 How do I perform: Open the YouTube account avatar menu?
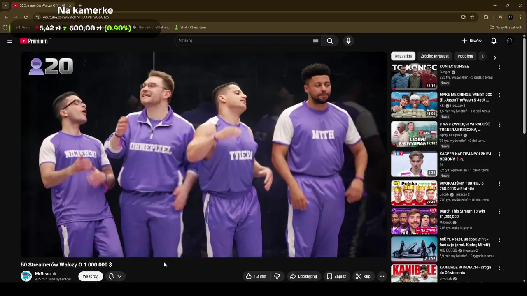(x=510, y=41)
